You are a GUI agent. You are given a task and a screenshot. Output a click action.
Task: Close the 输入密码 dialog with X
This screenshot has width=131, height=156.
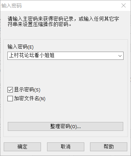pos(124,5)
